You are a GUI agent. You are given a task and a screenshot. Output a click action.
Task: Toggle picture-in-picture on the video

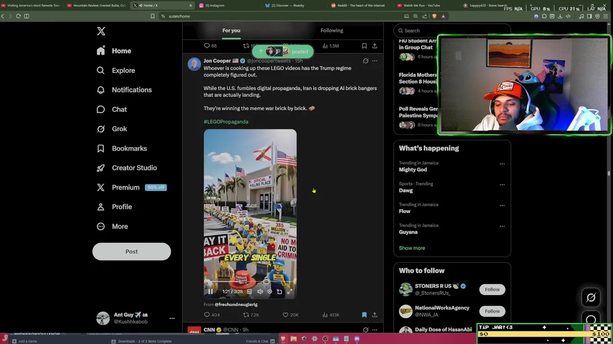coord(280,291)
